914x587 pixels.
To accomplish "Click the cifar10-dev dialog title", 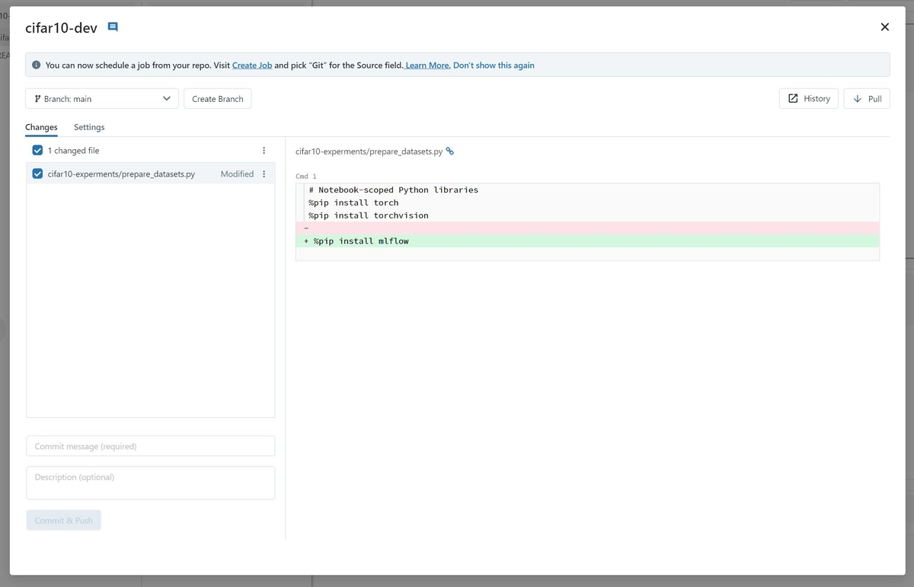I will pyautogui.click(x=61, y=27).
